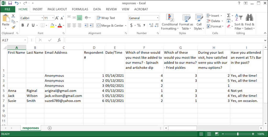
Task: Apply Comma Style format
Action: coord(144,25)
